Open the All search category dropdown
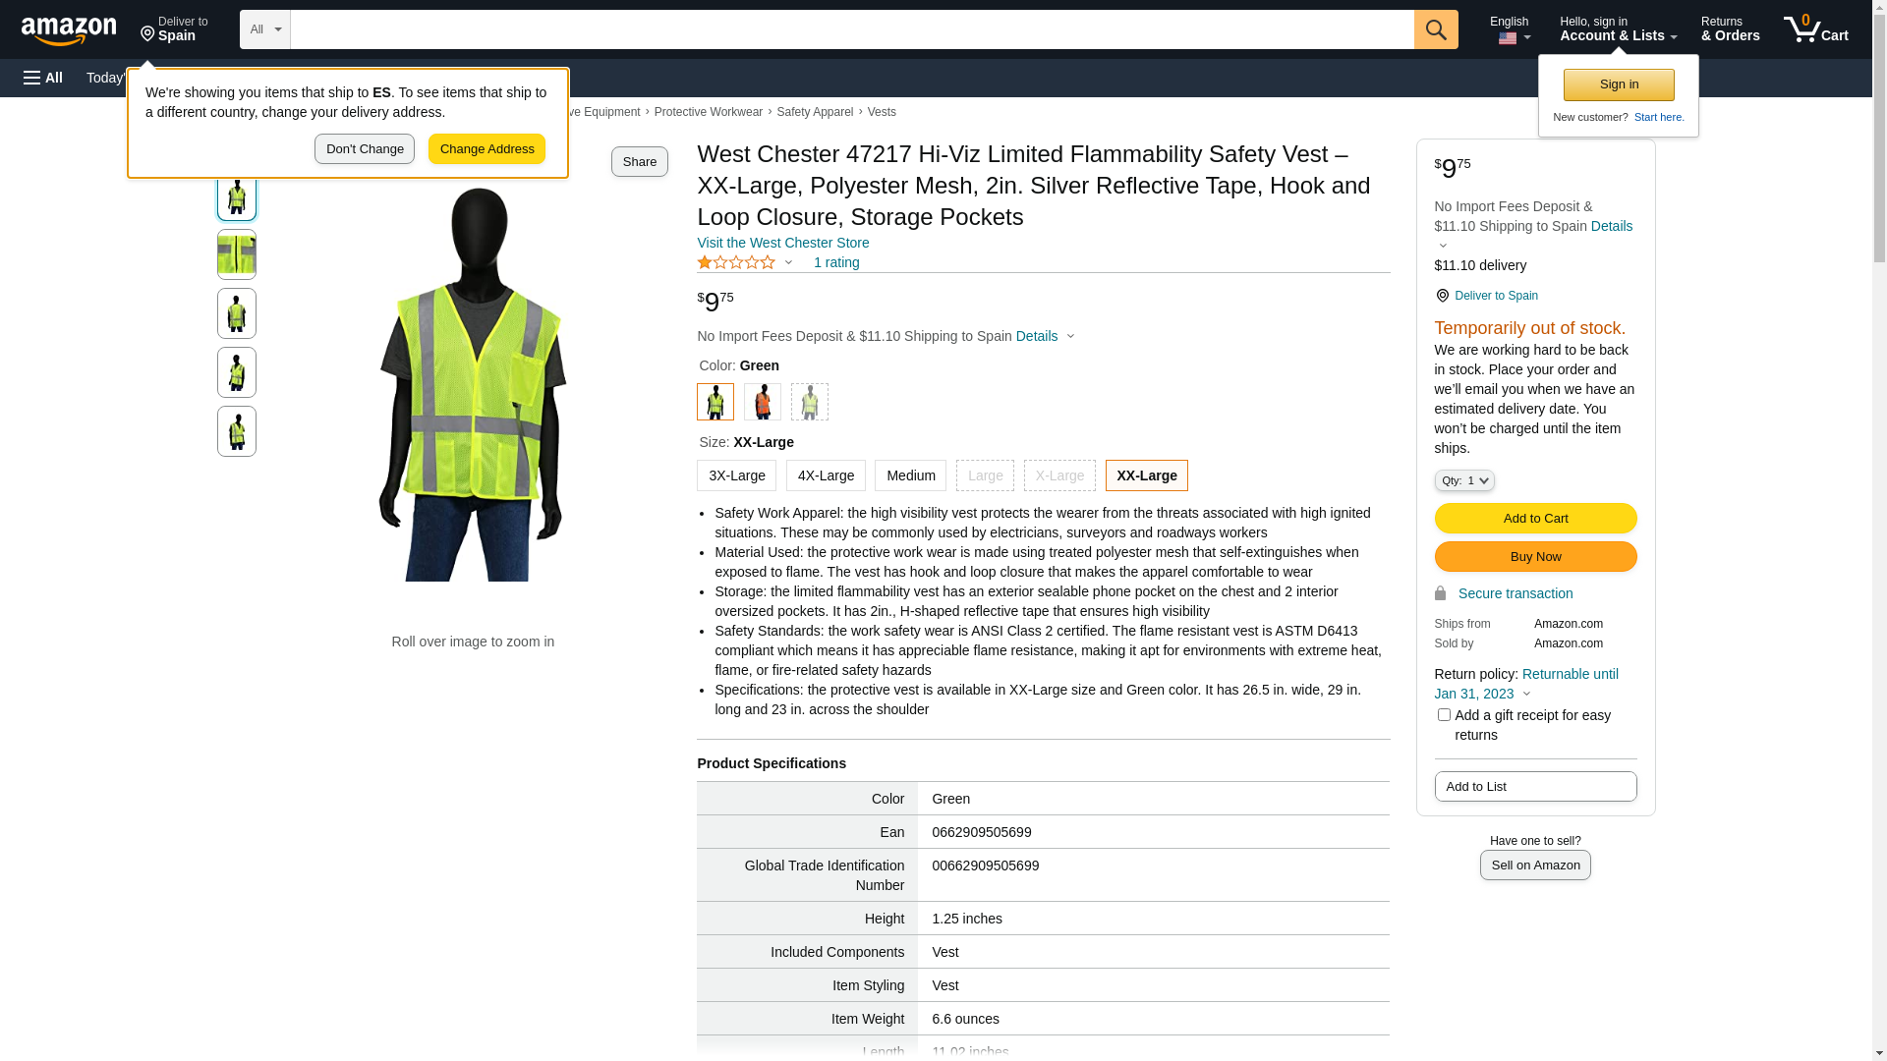 click(x=264, y=29)
